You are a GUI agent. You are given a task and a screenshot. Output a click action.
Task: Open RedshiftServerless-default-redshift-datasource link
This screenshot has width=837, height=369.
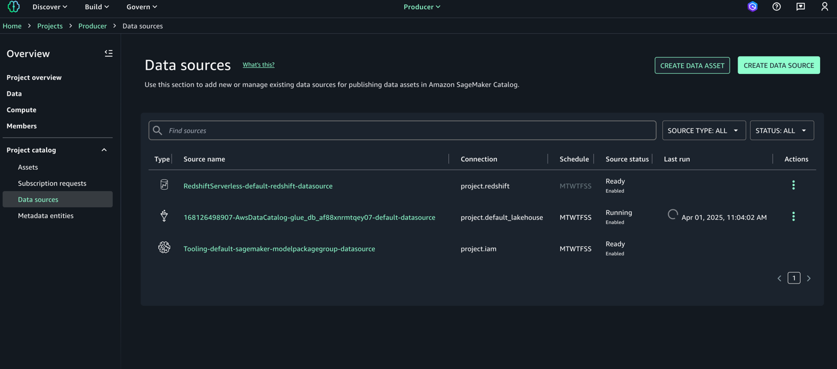(x=258, y=186)
